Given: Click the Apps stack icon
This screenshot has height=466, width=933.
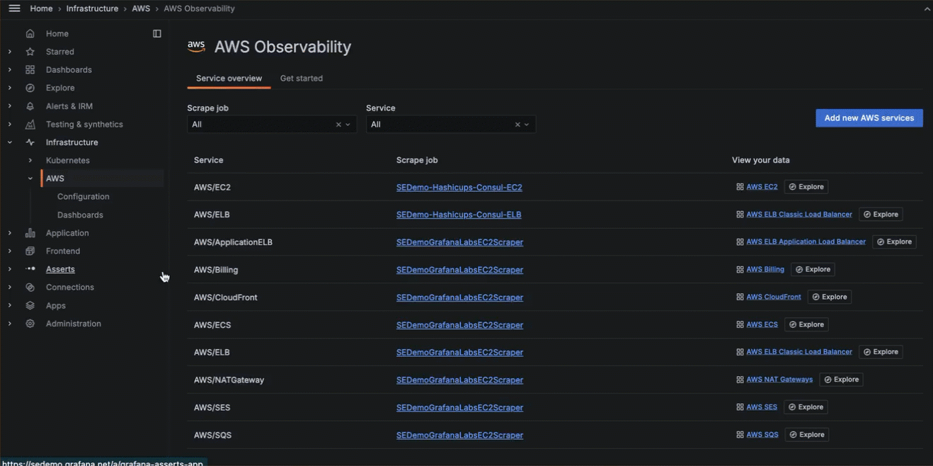Looking at the screenshot, I should (30, 306).
